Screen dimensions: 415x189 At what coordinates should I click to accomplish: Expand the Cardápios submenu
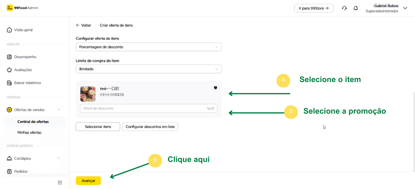pos(59,158)
